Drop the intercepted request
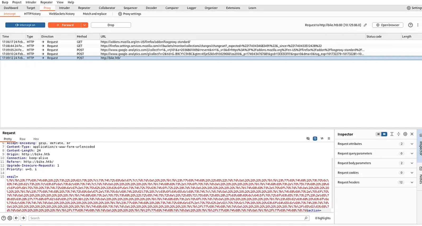The height and width of the screenshot is (226, 422). [x=111, y=25]
